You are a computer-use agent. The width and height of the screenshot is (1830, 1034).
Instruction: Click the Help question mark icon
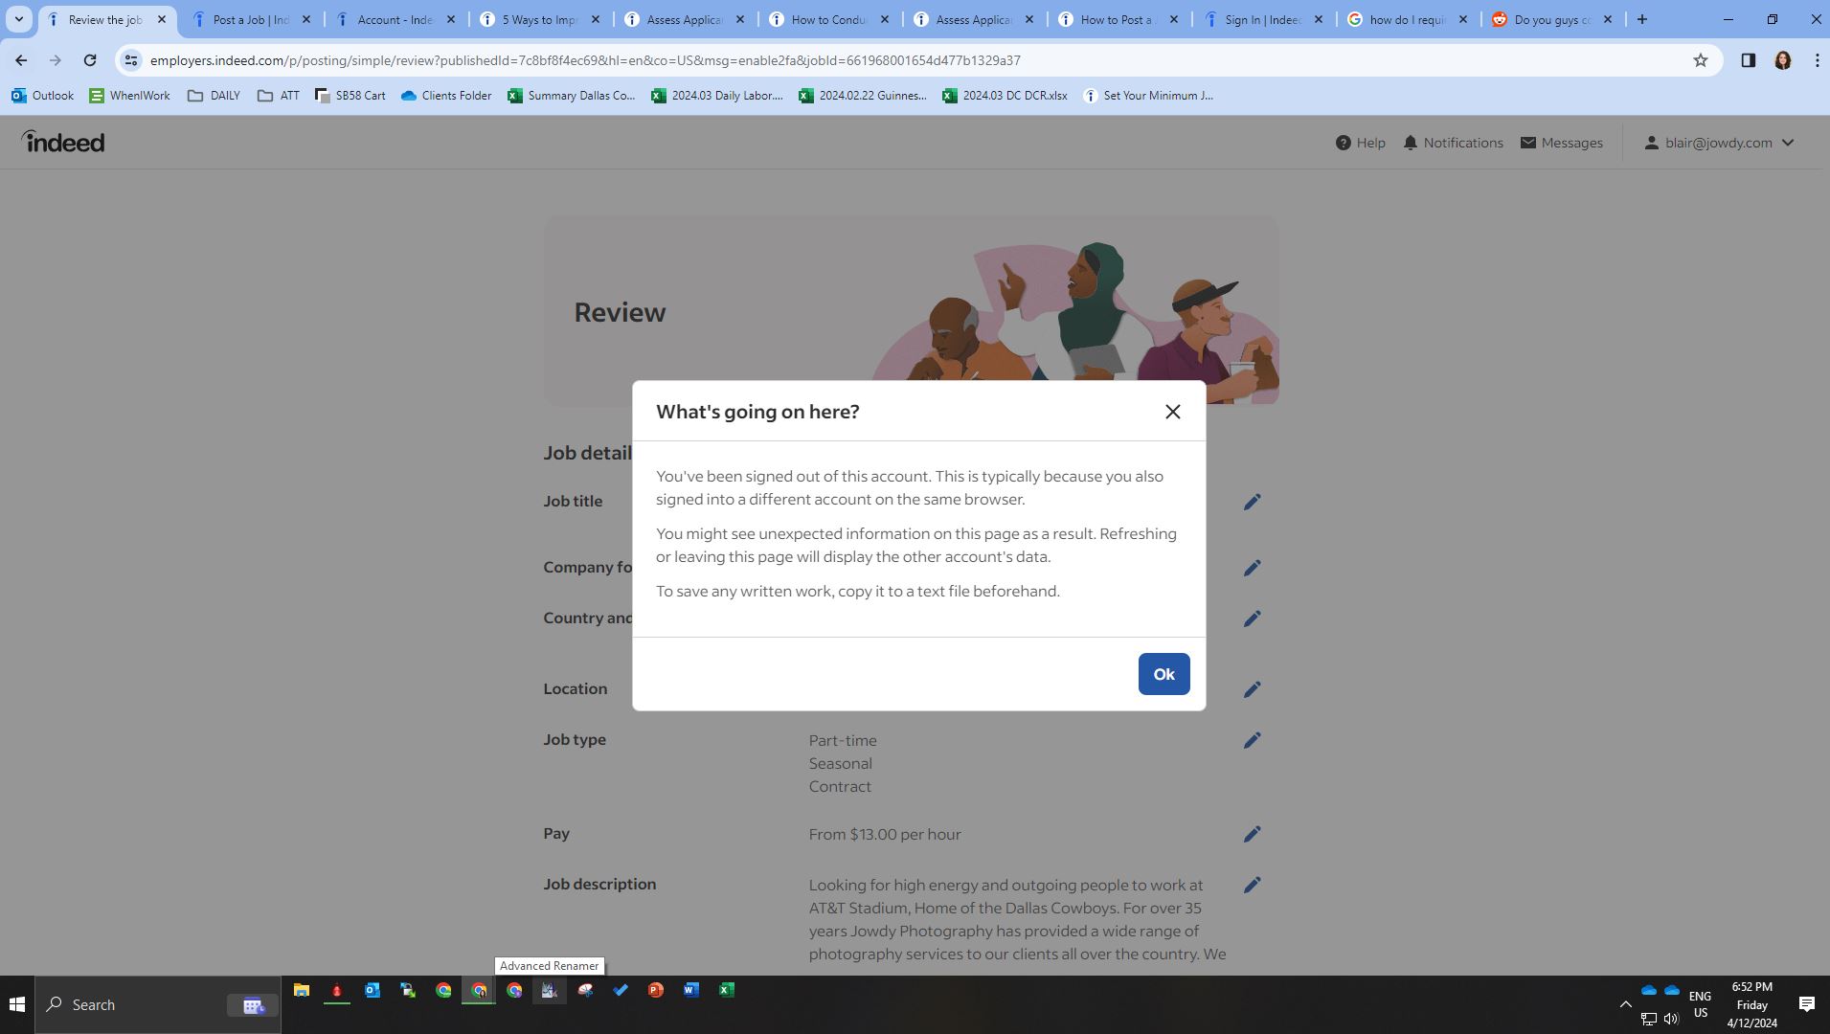point(1344,143)
